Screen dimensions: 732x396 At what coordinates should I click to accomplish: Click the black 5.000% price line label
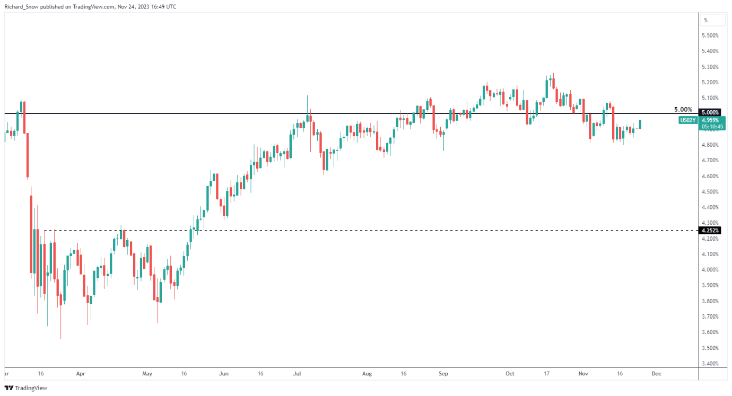click(710, 113)
